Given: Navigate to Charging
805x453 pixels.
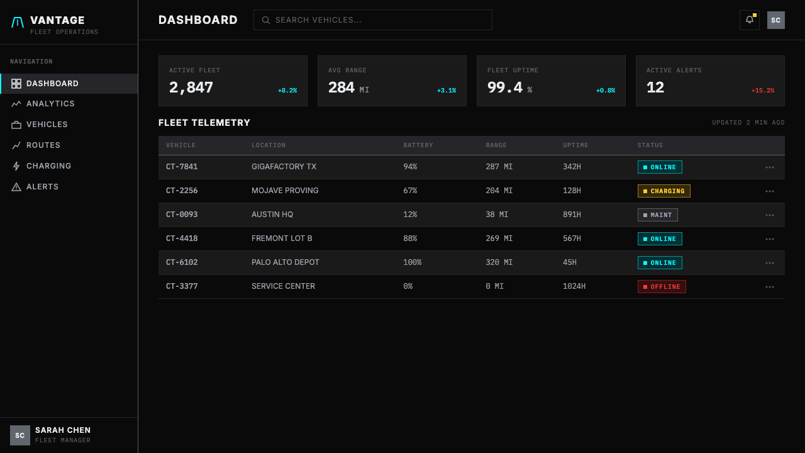Looking at the screenshot, I should point(69,166).
